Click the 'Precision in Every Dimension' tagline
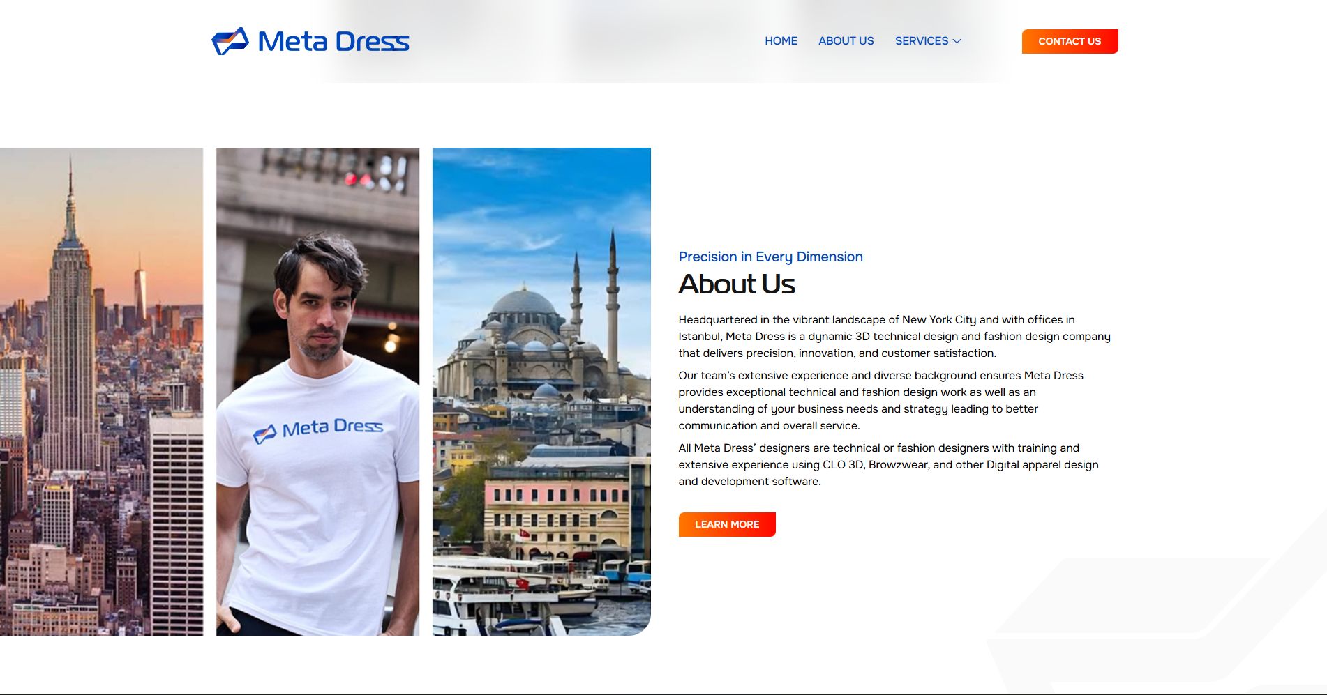1327x695 pixels. tap(770, 257)
